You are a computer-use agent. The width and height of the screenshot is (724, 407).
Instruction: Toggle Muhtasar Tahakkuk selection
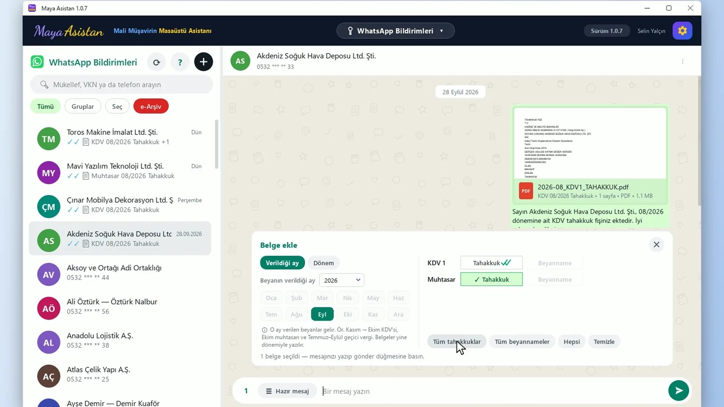491,279
